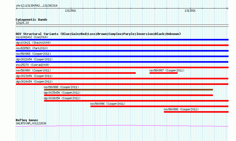
Task: Select the nsv560980 (Cooper2011) label
Action: pos(33,70)
